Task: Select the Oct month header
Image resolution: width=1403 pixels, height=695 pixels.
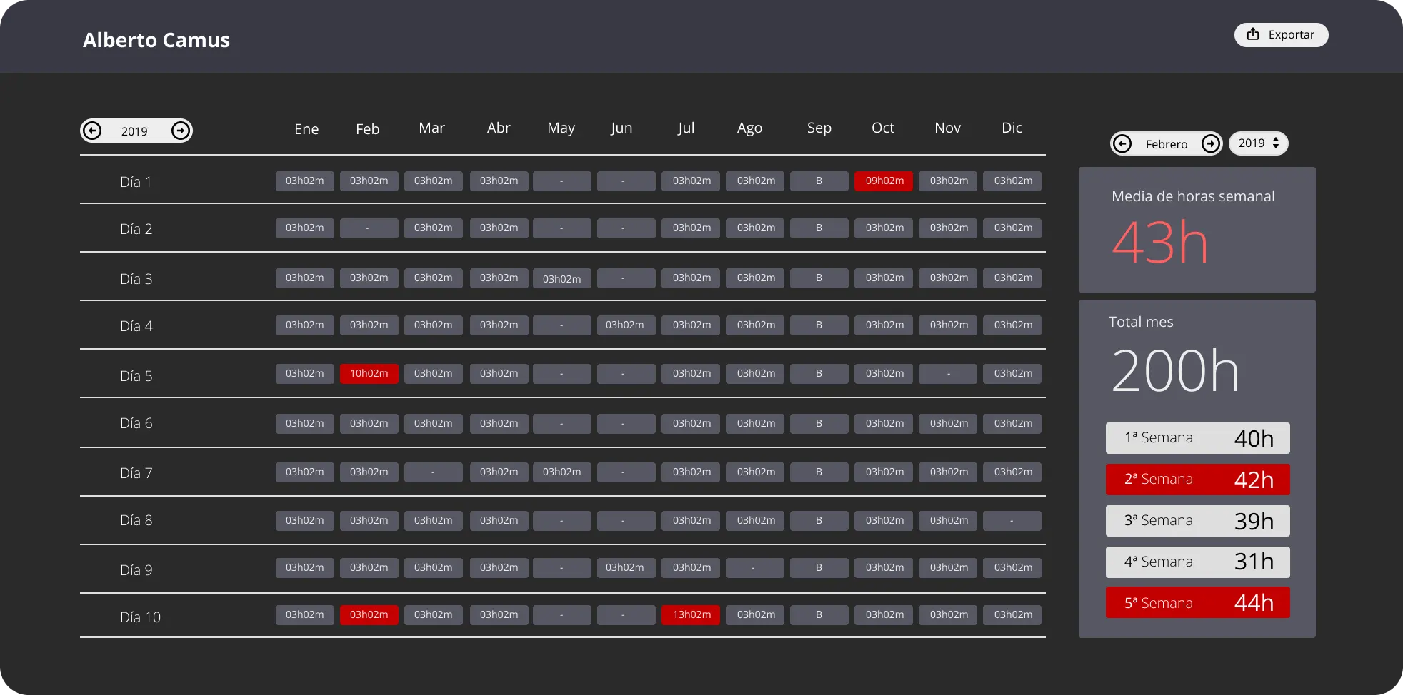Action: click(882, 128)
